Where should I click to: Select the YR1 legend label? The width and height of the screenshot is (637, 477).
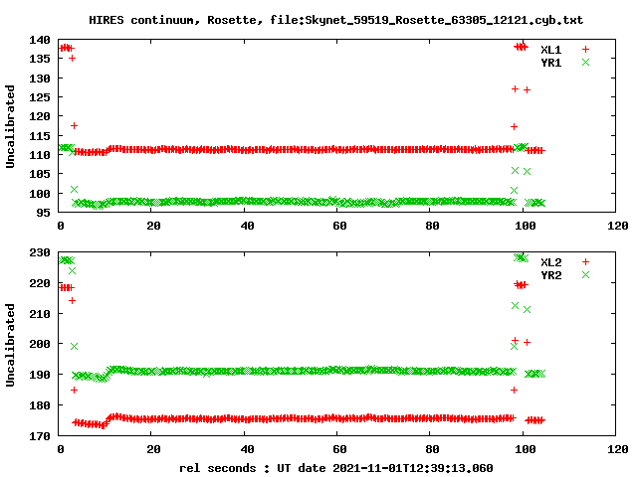[x=550, y=63]
